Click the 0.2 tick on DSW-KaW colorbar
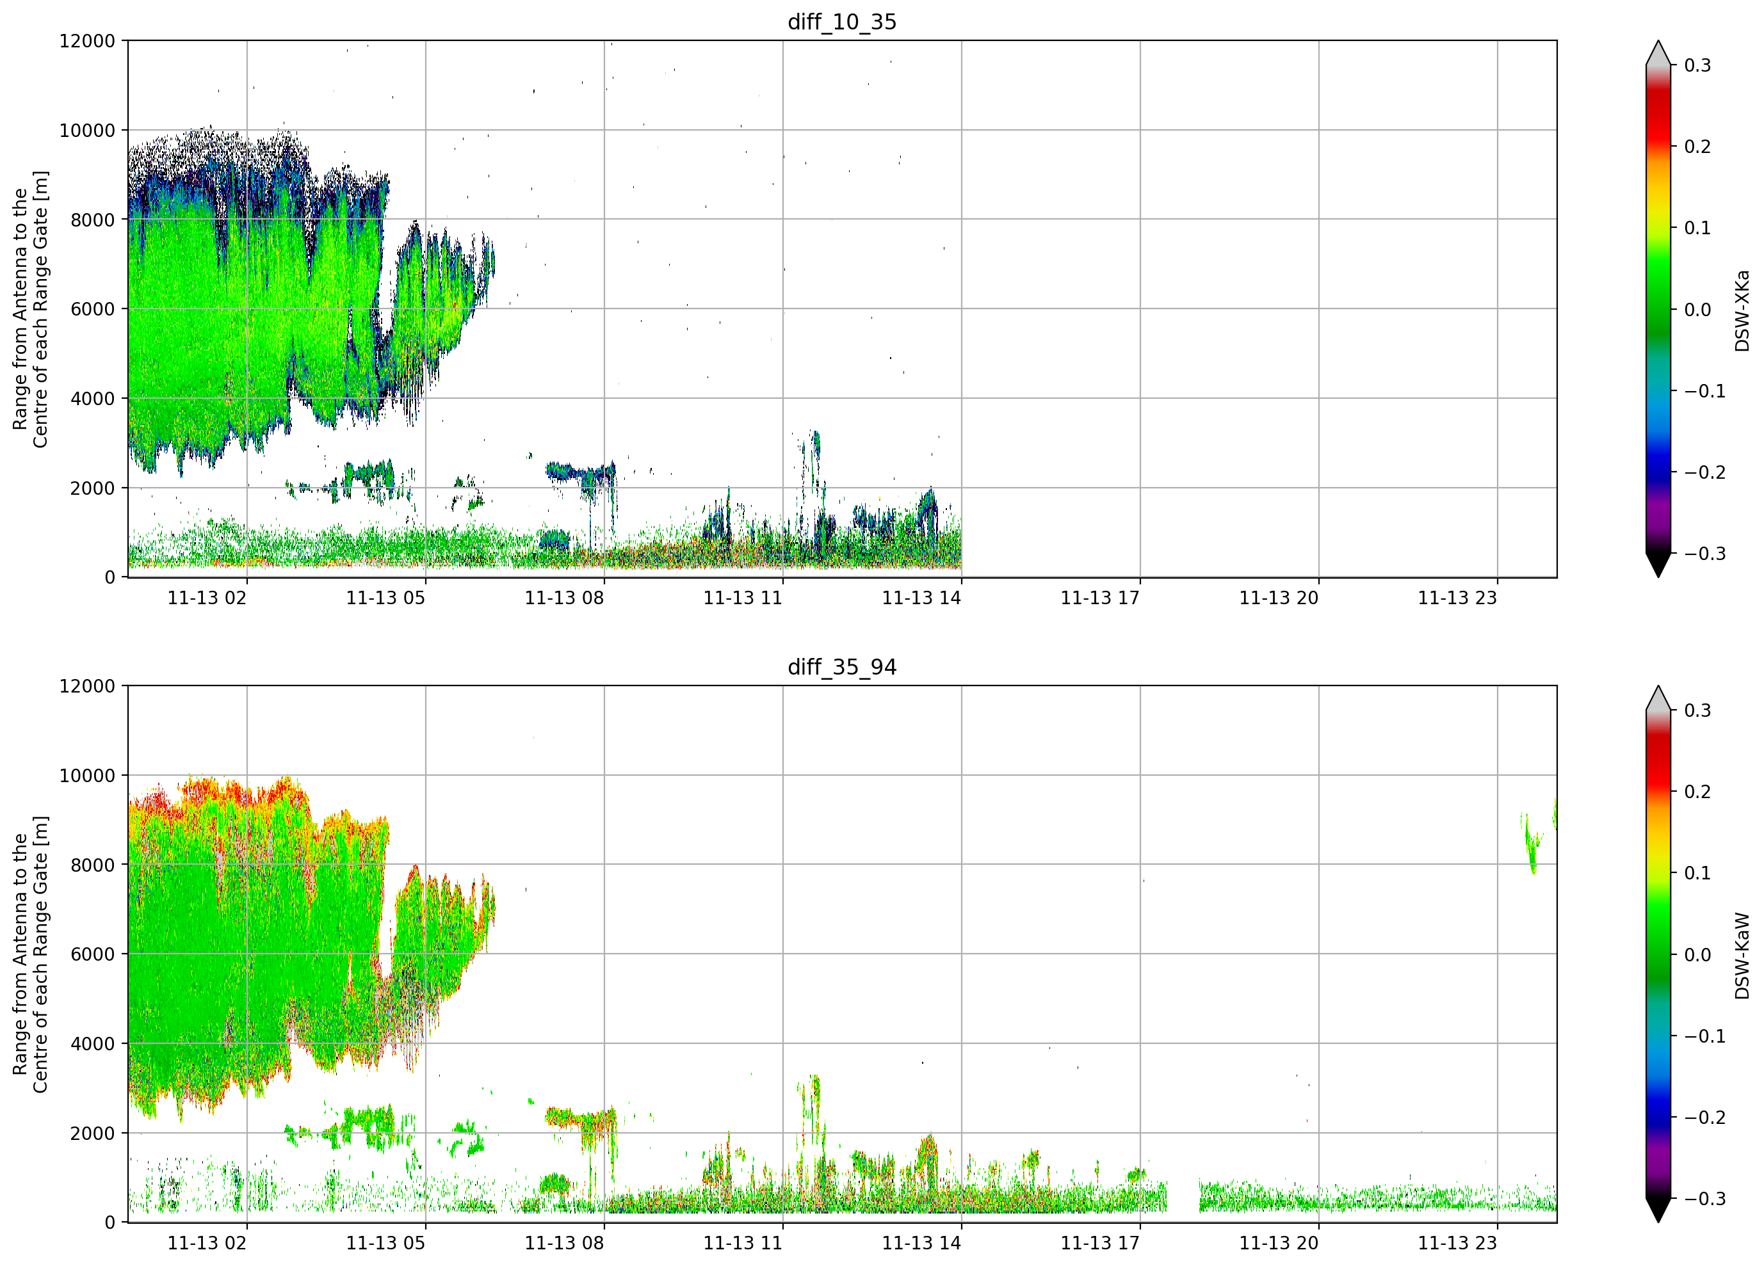 [1698, 792]
